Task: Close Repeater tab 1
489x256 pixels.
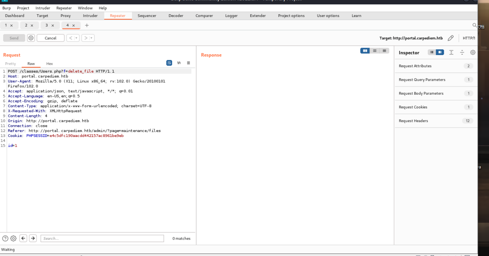Action: click(x=11, y=25)
